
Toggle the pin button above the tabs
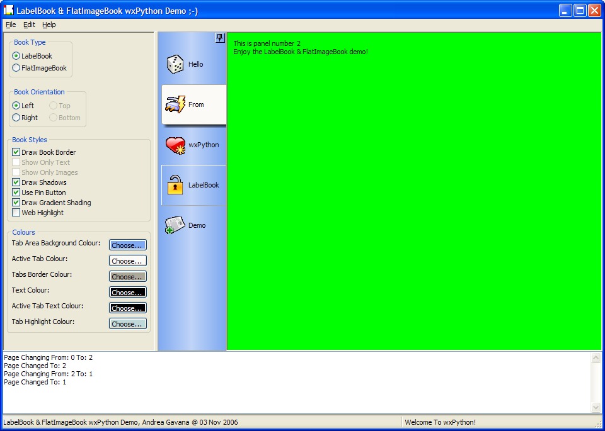click(220, 38)
